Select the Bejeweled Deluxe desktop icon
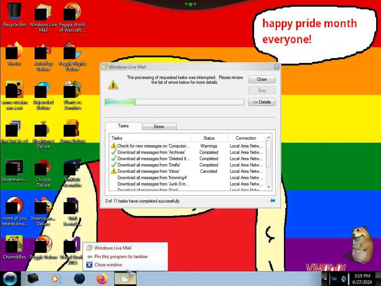 43,95
